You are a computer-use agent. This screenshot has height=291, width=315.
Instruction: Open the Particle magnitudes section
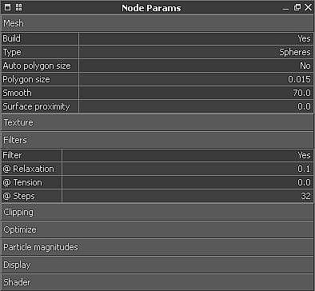[x=157, y=247]
